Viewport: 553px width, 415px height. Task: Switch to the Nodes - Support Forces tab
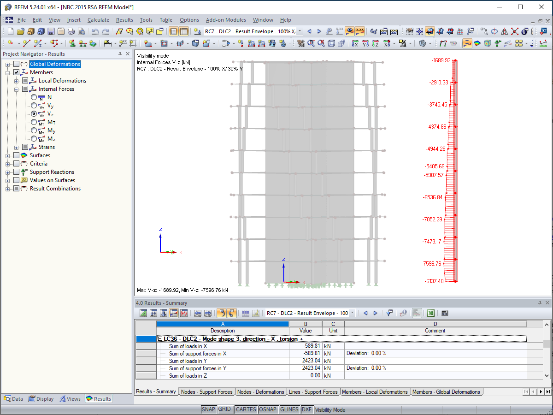[207, 391]
